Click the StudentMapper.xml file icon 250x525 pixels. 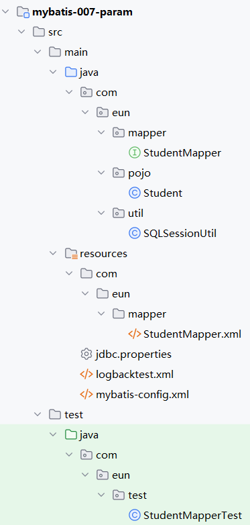pyautogui.click(x=134, y=334)
